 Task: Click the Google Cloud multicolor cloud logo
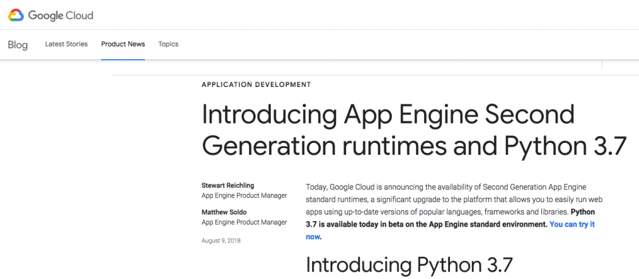click(16, 15)
